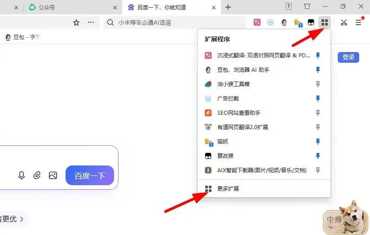The image size is (370, 235).
Task: Click 油小猴工具箱 extension icon in list
Action: [x=208, y=84]
